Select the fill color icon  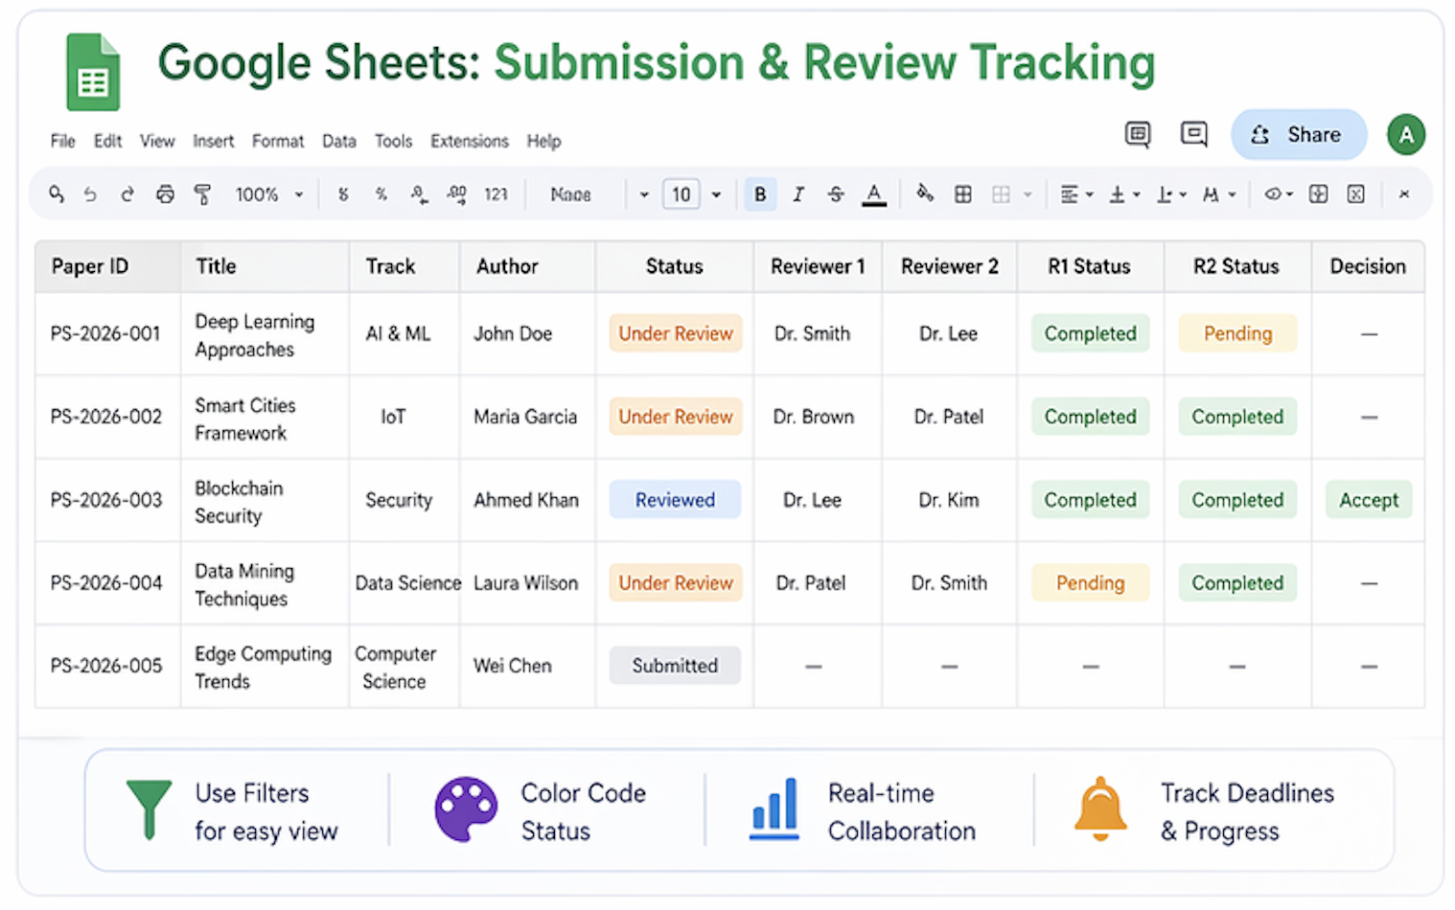tap(923, 194)
